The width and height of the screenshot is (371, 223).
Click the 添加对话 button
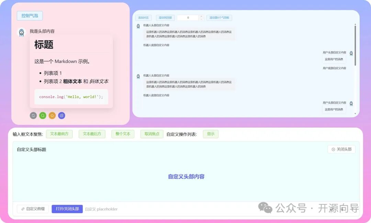coord(143,17)
